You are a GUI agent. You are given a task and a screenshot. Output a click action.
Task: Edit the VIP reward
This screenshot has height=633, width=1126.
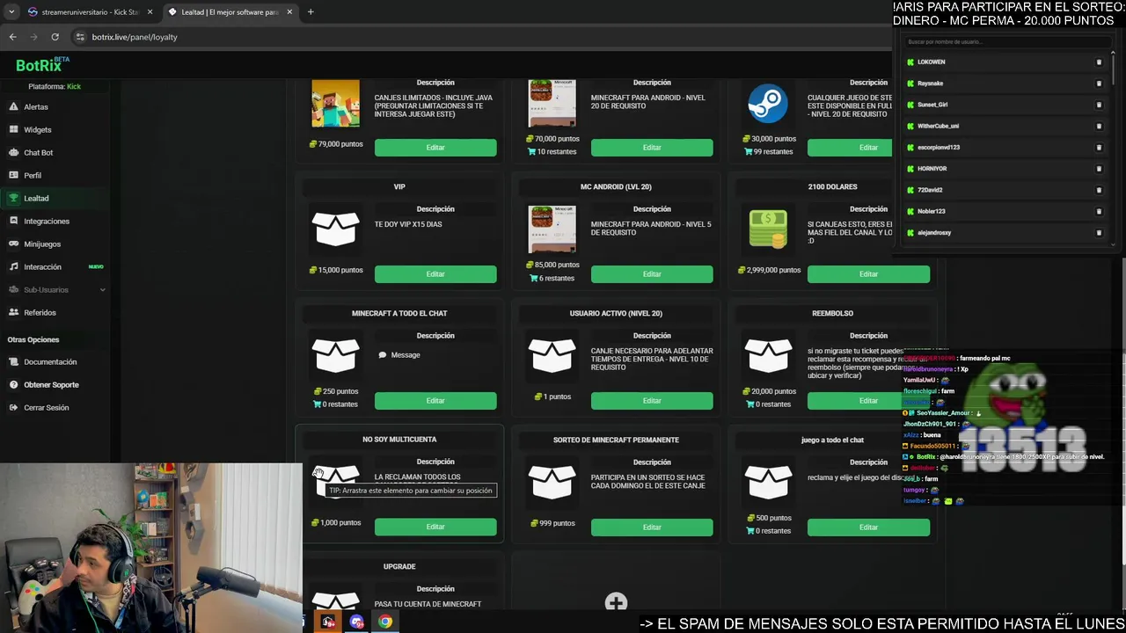coord(435,274)
